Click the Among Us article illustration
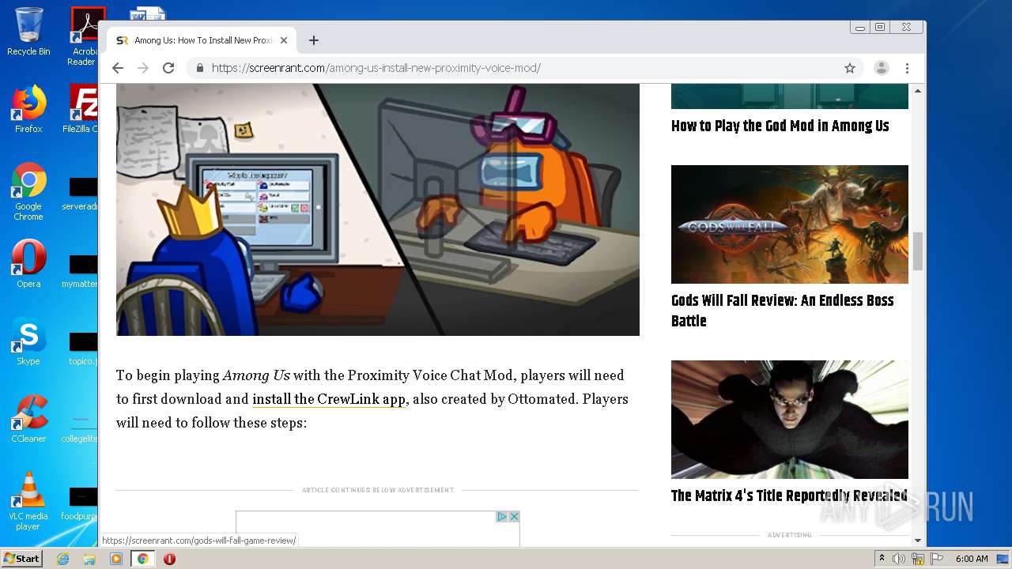This screenshot has width=1012, height=569. click(x=378, y=209)
